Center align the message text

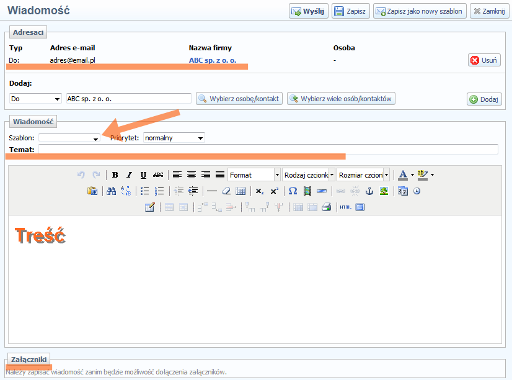[x=192, y=175]
